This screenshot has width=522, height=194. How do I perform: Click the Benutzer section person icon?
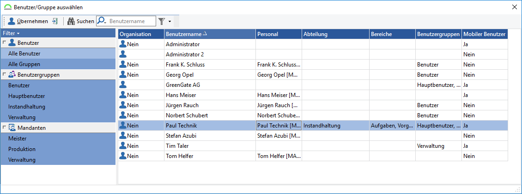[x=12, y=42]
